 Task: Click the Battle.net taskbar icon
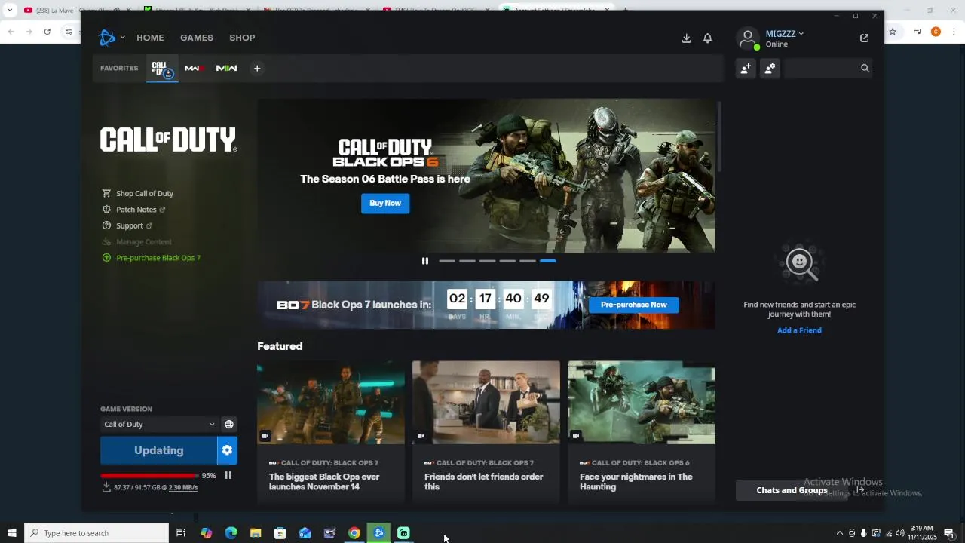tap(379, 533)
